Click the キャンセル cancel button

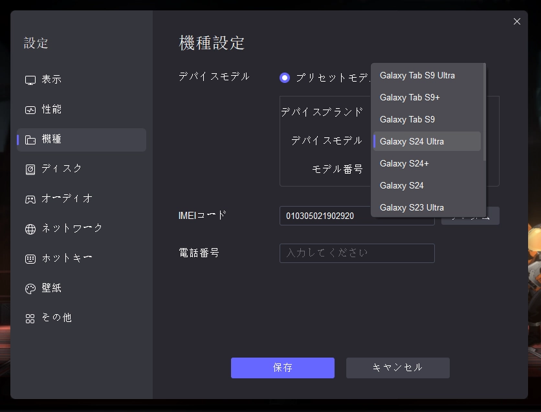click(398, 368)
